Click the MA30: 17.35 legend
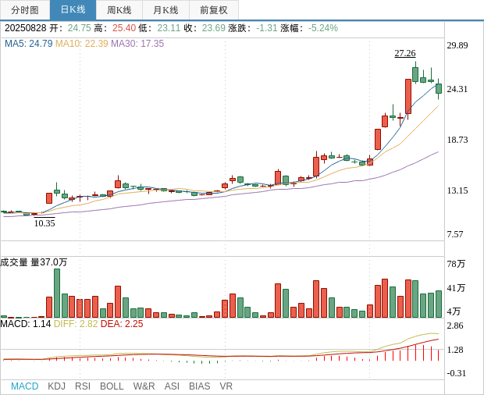This screenshot has width=484, height=395. tap(137, 44)
